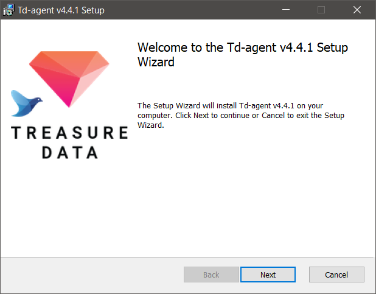Click the 'Click Next to continue' description line
The height and width of the screenshot is (294, 376).
pyautogui.click(x=241, y=116)
